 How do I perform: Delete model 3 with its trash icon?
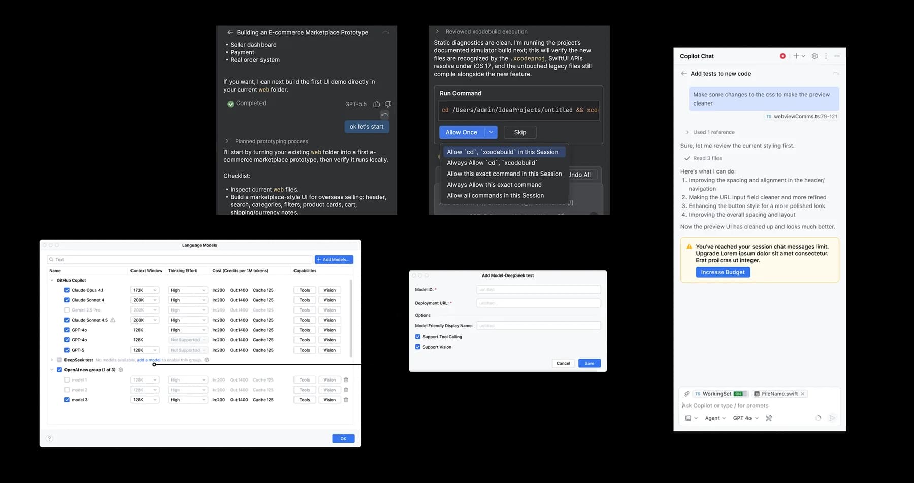(346, 400)
